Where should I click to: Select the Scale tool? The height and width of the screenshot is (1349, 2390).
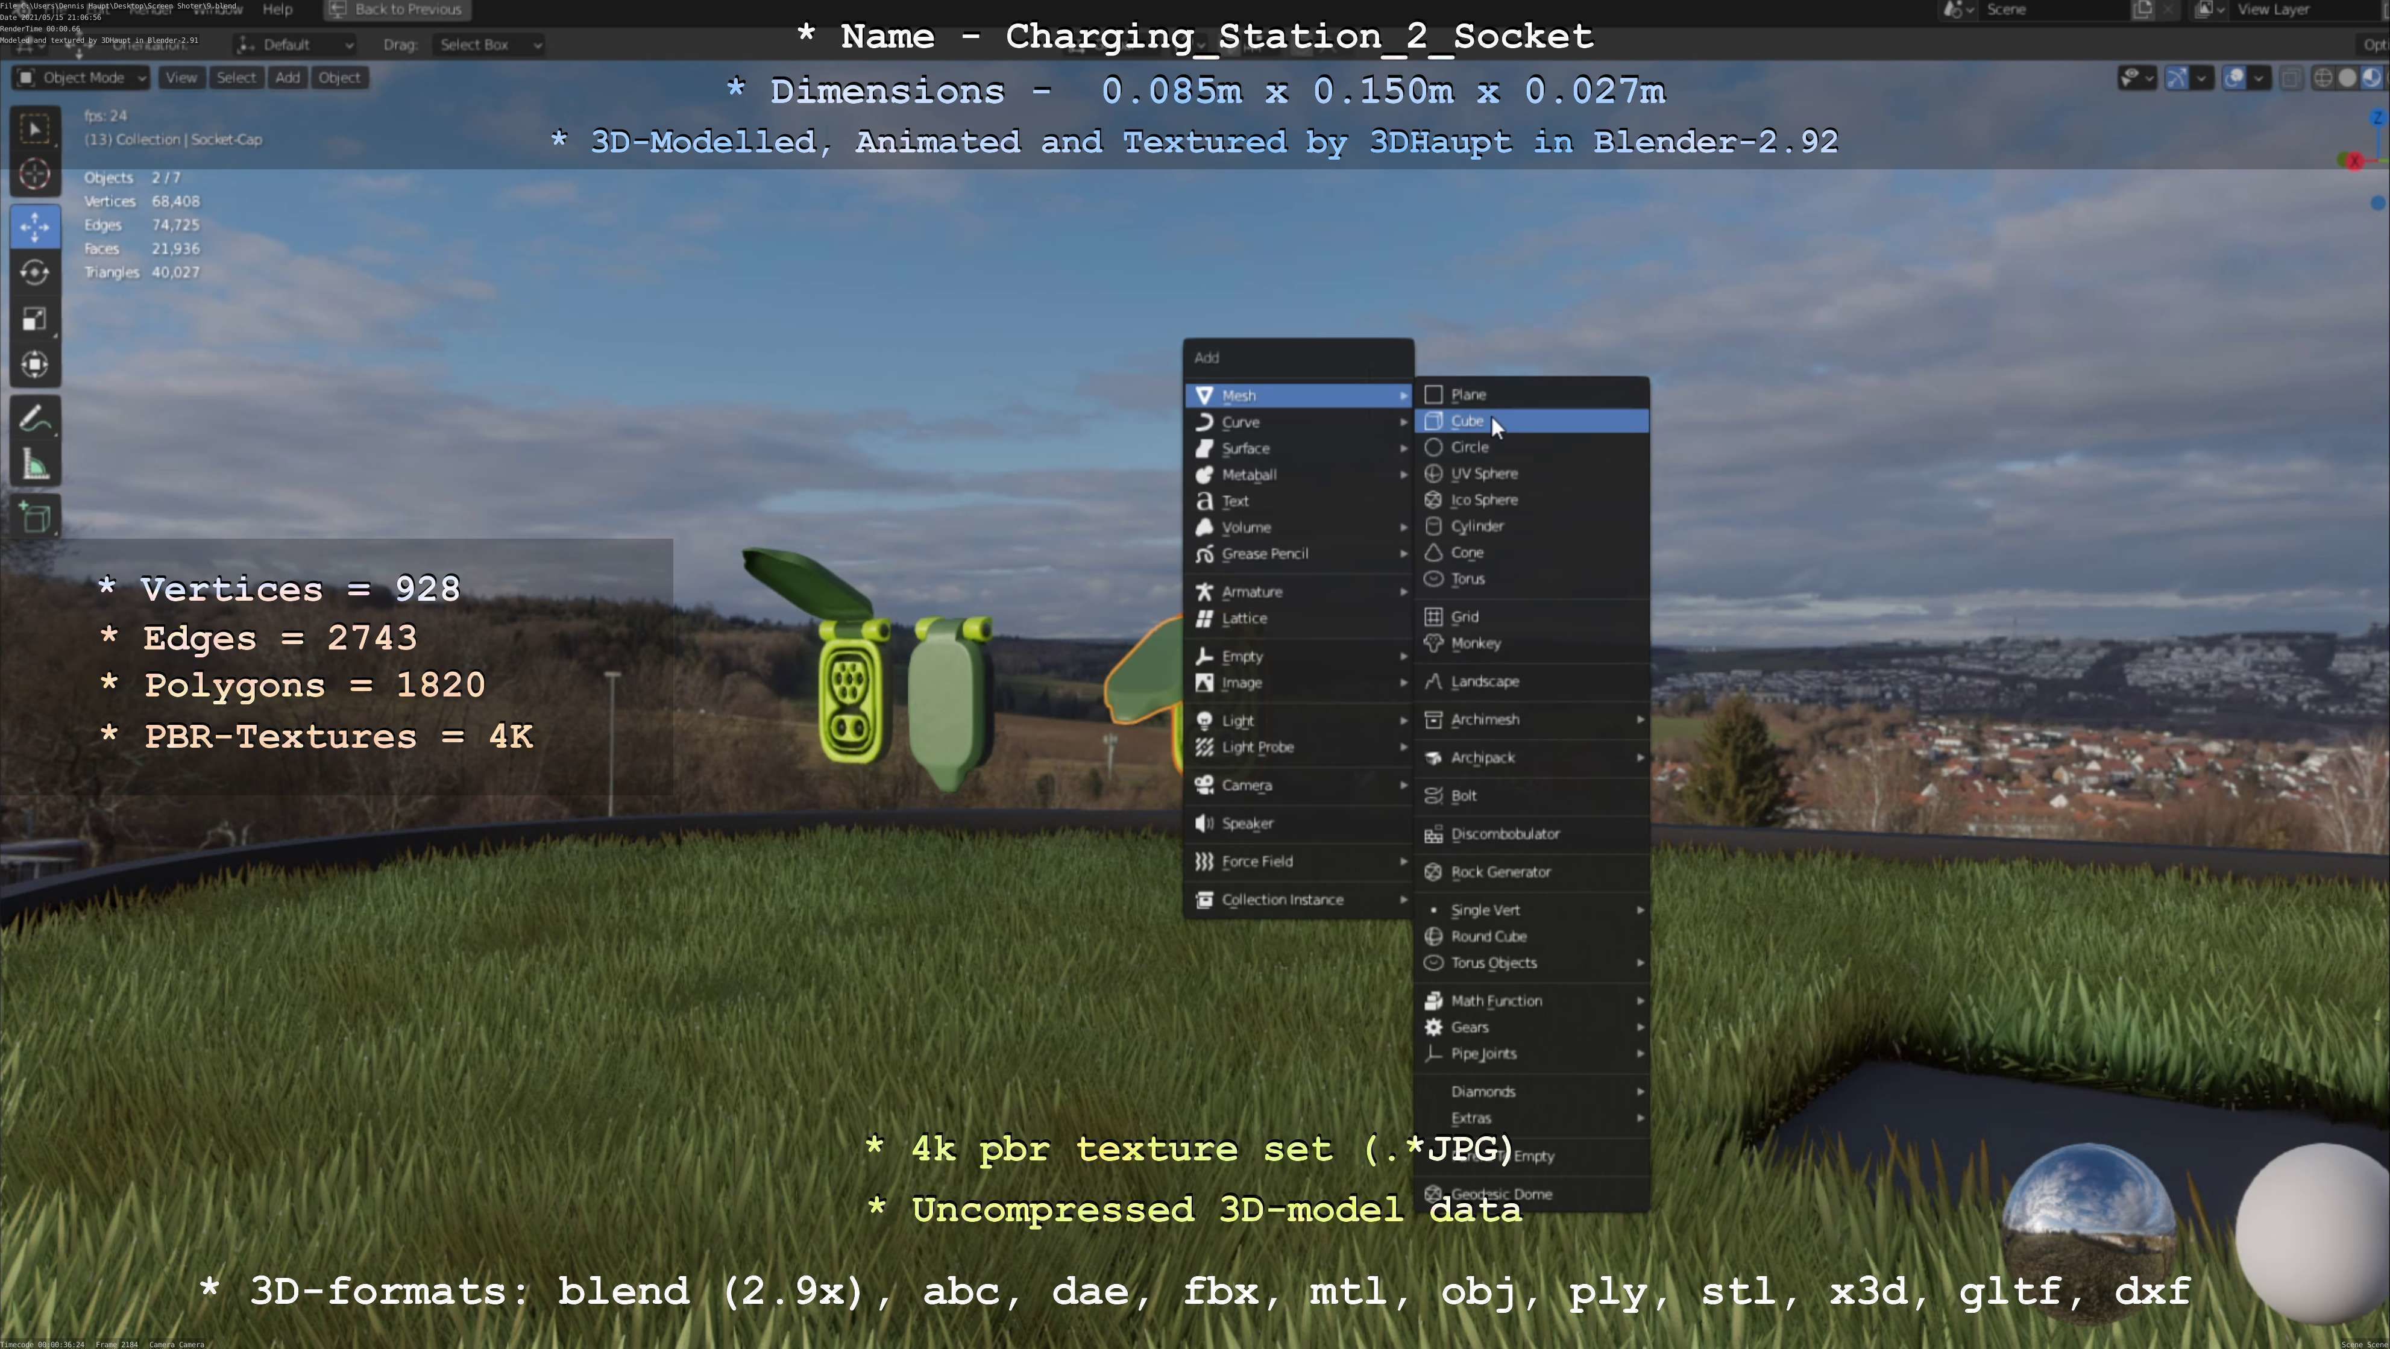(34, 319)
